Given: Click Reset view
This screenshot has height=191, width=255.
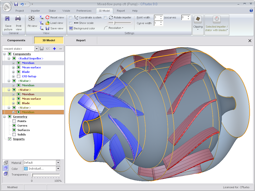Looking at the screenshot, I should (x=55, y=18).
